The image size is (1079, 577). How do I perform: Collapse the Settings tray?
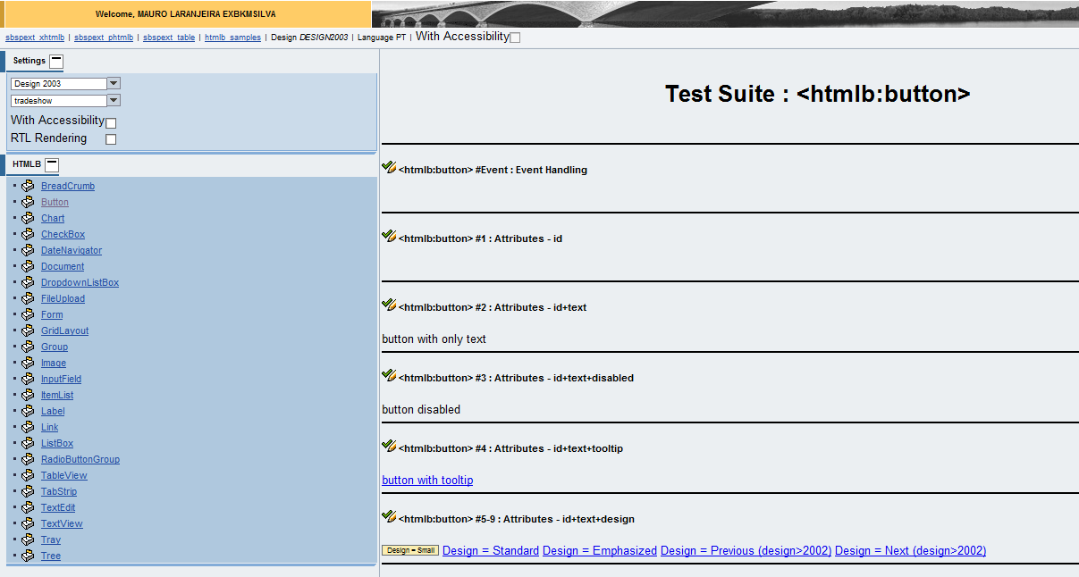(56, 62)
